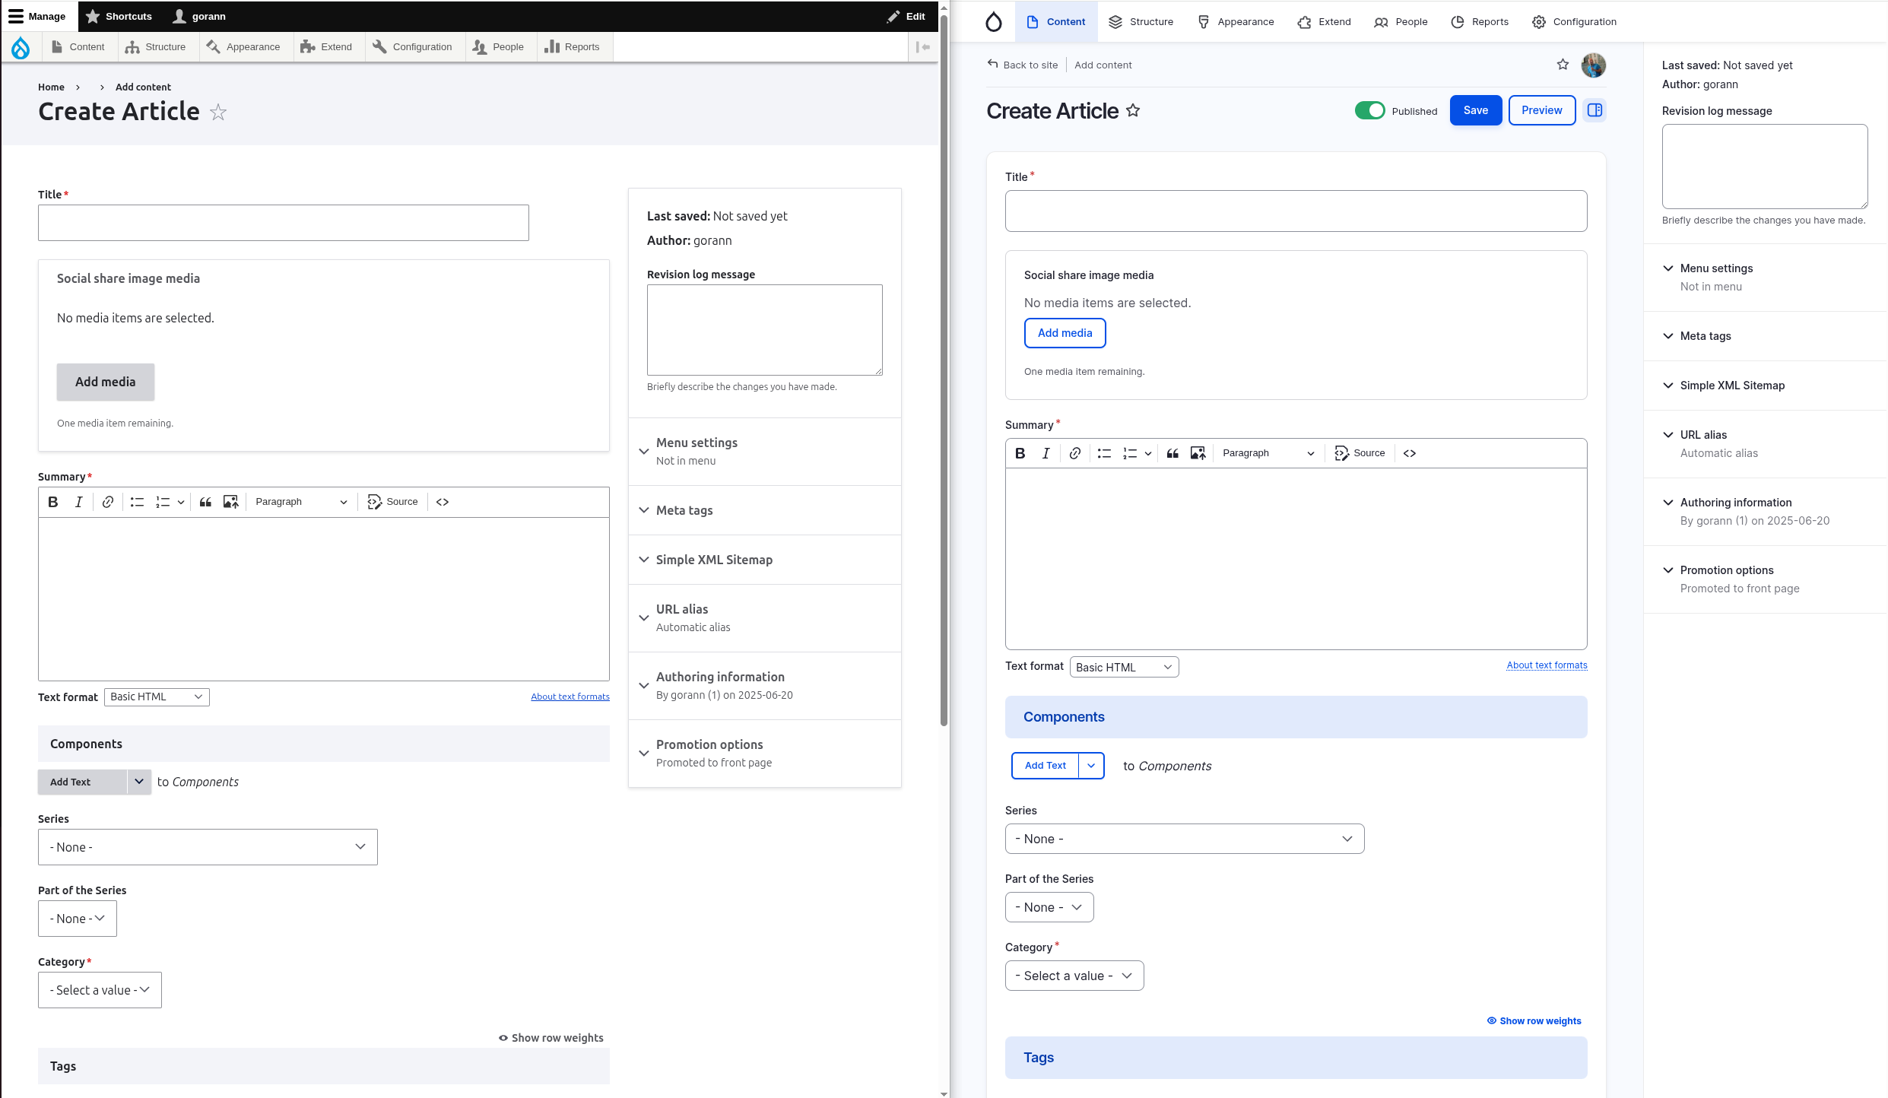Open Basic HTML text format dropdown right
Screen dimensions: 1888x1098
1124,667
